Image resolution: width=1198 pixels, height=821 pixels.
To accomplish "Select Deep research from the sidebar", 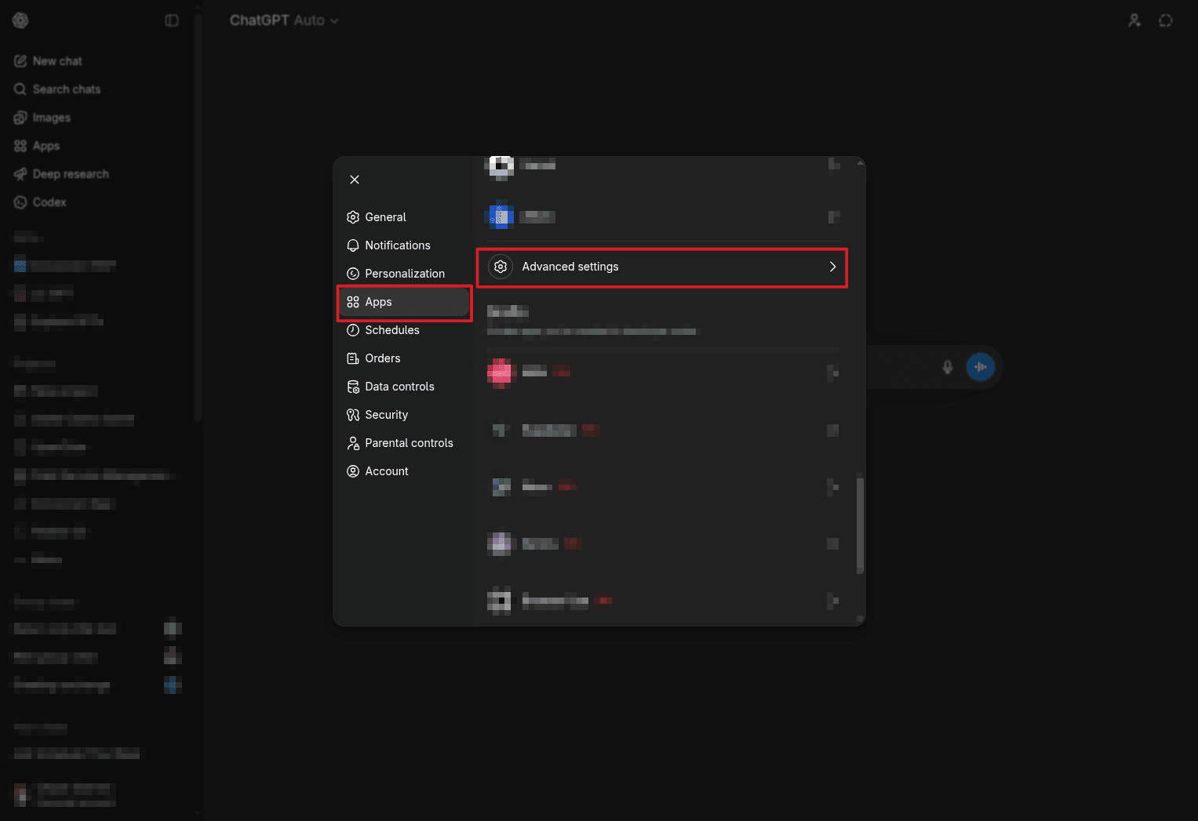I will (x=70, y=173).
